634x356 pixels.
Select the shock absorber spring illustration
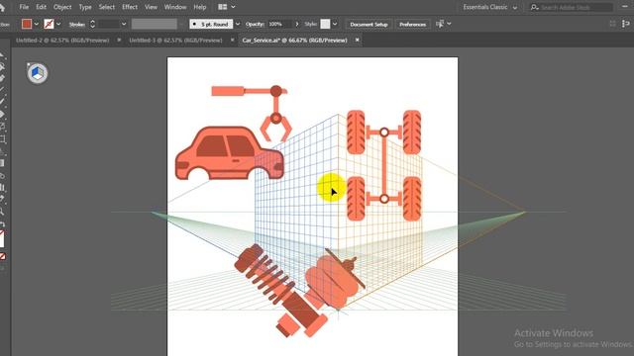coord(280,291)
